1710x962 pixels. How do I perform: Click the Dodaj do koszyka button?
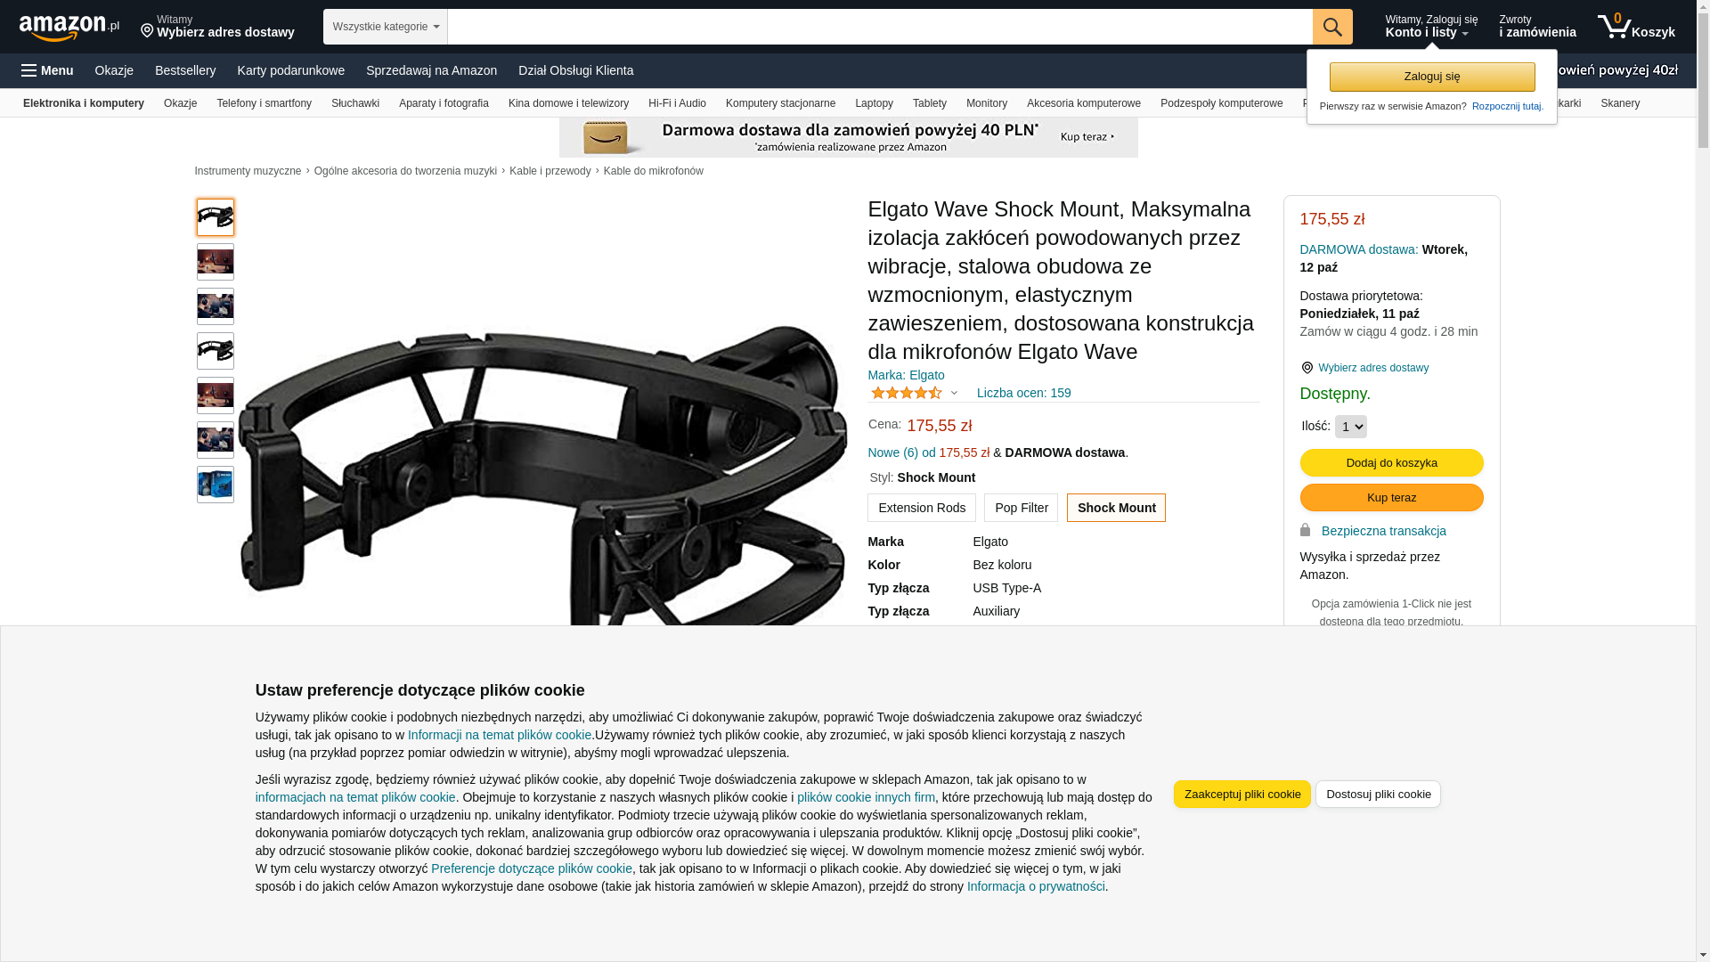point(1391,462)
